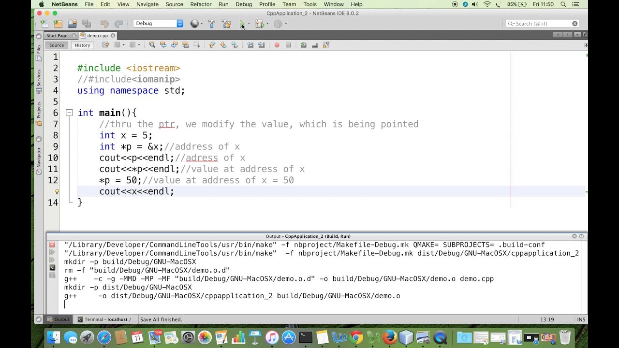Switch to History view
The image size is (619, 348).
(x=82, y=45)
